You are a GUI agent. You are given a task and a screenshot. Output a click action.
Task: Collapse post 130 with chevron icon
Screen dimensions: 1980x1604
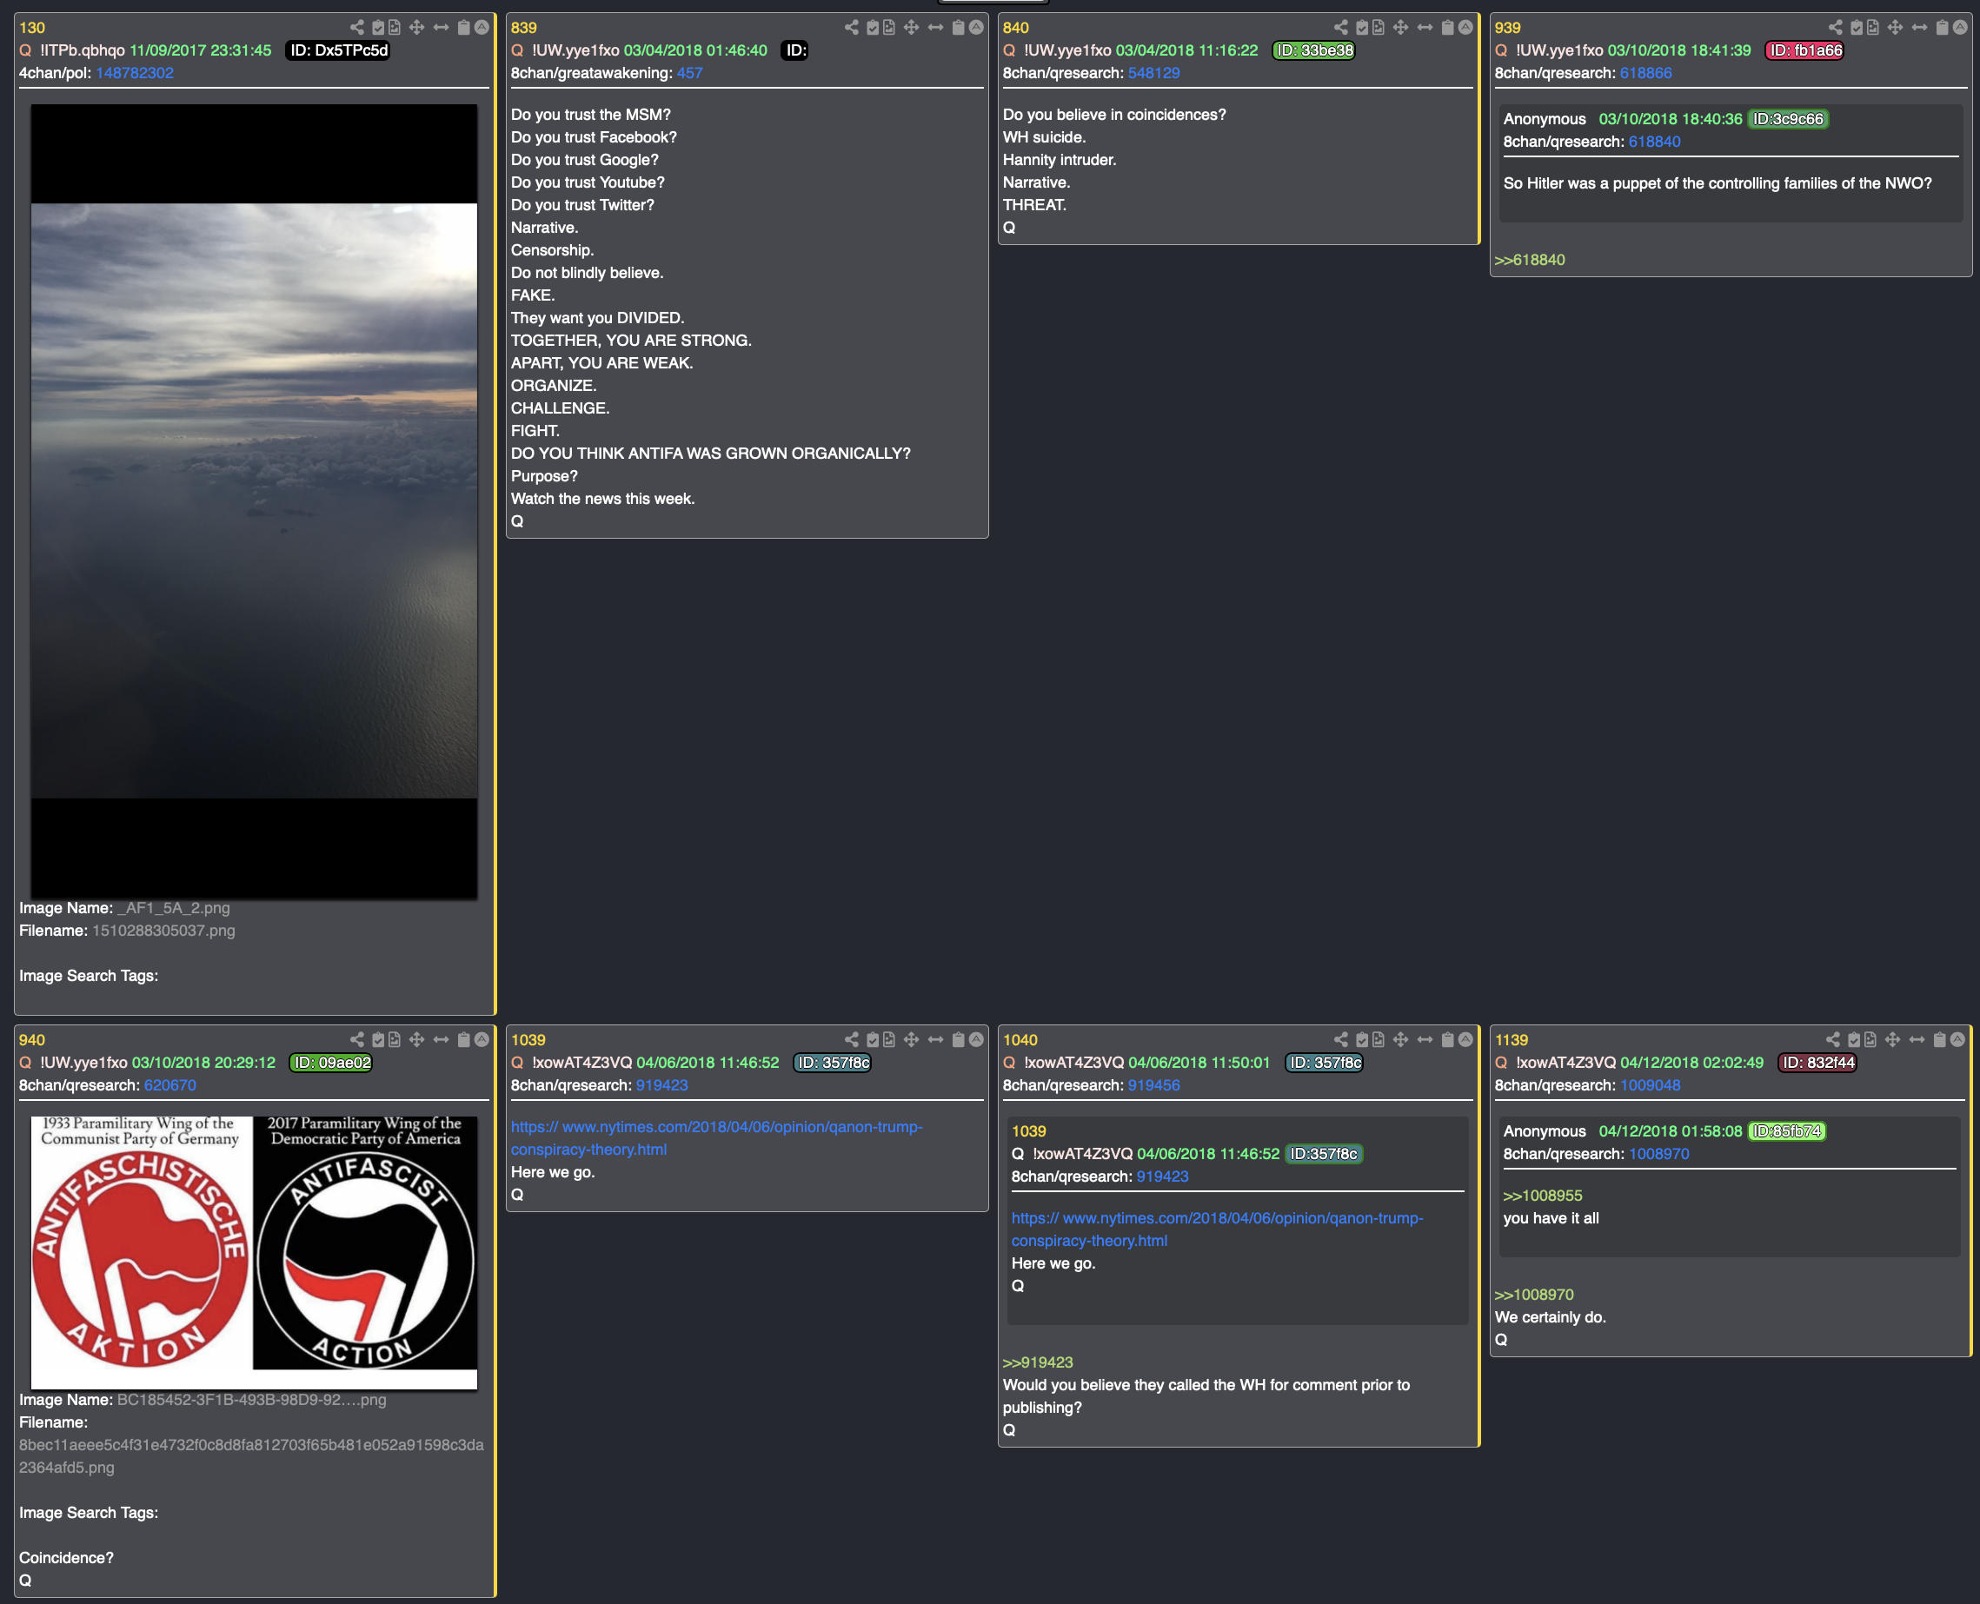pyautogui.click(x=482, y=28)
